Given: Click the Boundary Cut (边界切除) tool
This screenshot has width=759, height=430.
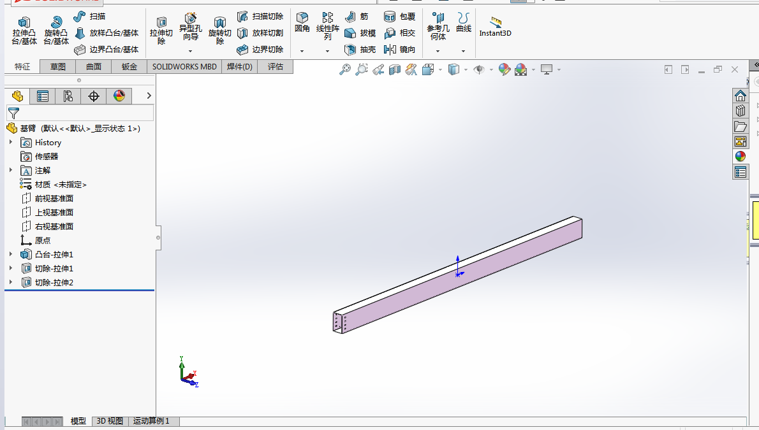Looking at the screenshot, I should [260, 49].
